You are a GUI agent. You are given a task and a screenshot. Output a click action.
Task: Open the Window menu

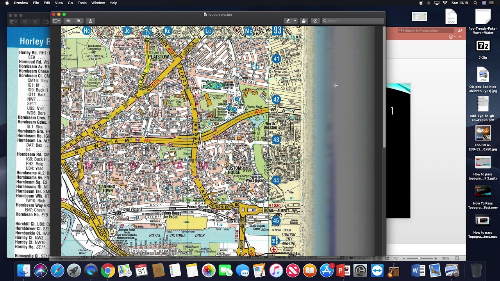(x=98, y=3)
